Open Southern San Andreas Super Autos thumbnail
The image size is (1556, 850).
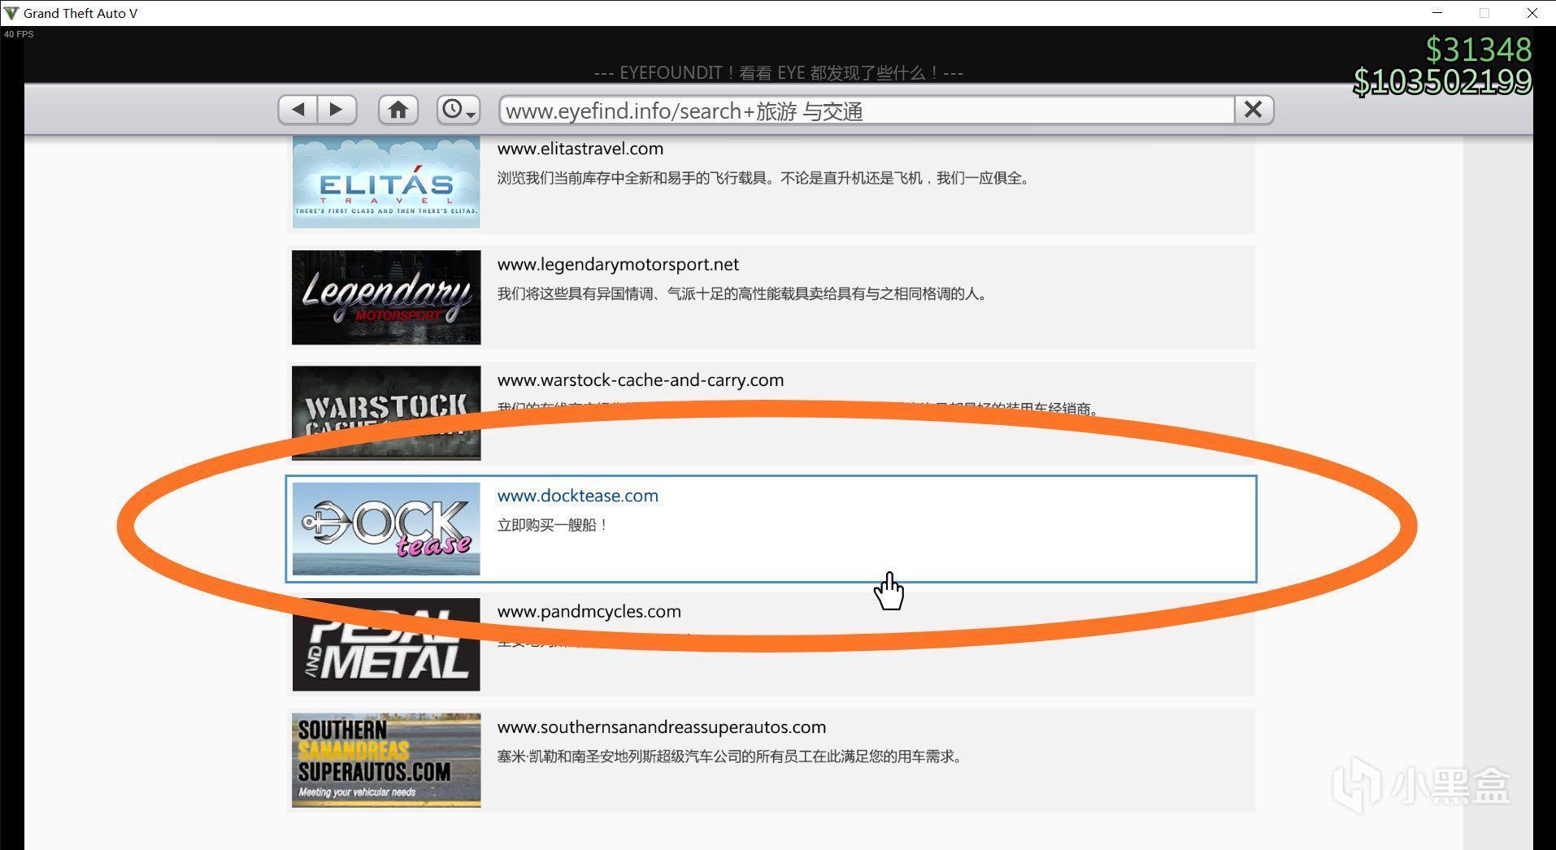point(386,760)
